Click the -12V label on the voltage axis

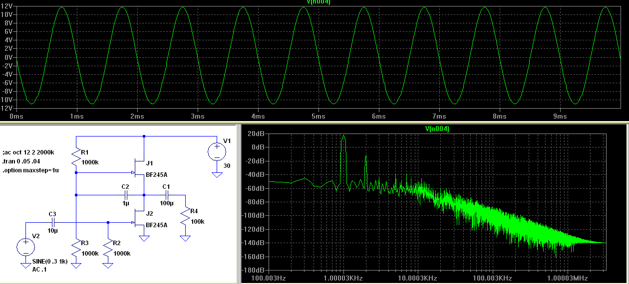(x=6, y=108)
